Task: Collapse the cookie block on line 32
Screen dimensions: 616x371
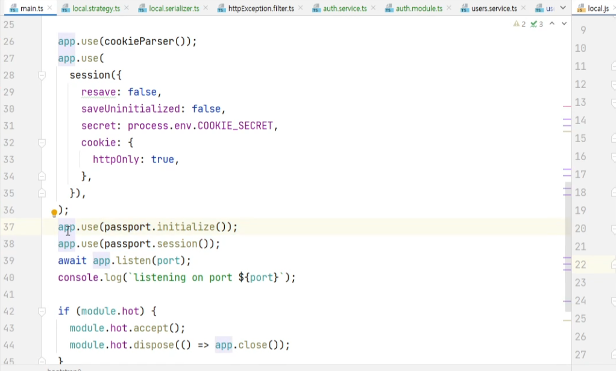Action: coord(42,143)
